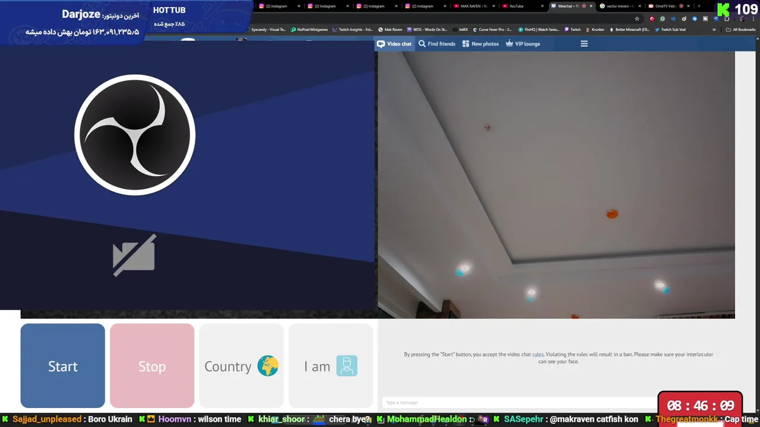Viewport: 760px width, 427px height.
Task: Open the WOS - Words On Stream bookmark
Action: (x=427, y=29)
